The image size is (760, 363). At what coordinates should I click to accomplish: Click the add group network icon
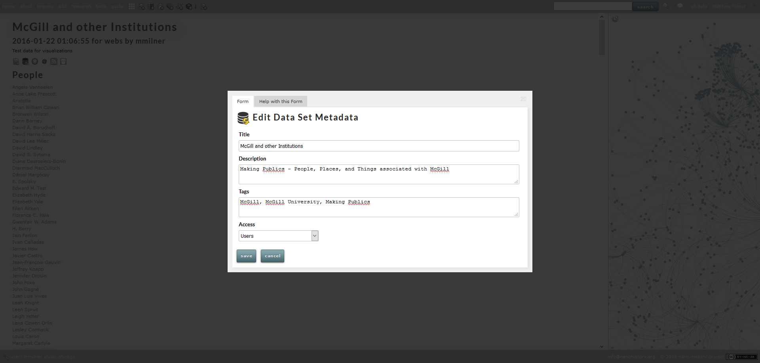click(179, 6)
